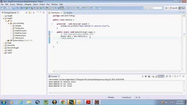Collapse the com.overriding package node
This screenshot has width=187, height=105.
click(x=8, y=23)
